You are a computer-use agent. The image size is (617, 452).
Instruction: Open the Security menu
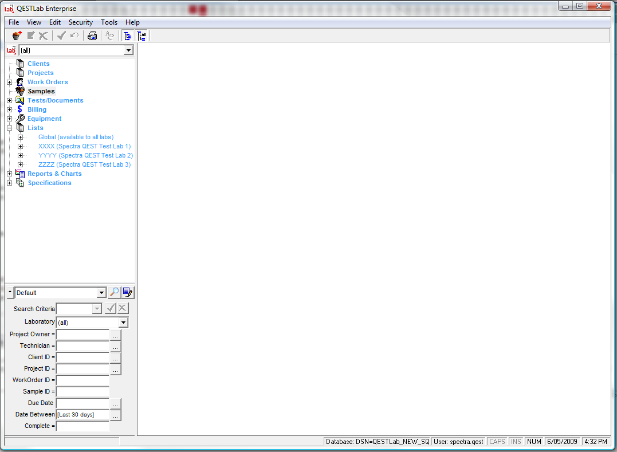80,22
